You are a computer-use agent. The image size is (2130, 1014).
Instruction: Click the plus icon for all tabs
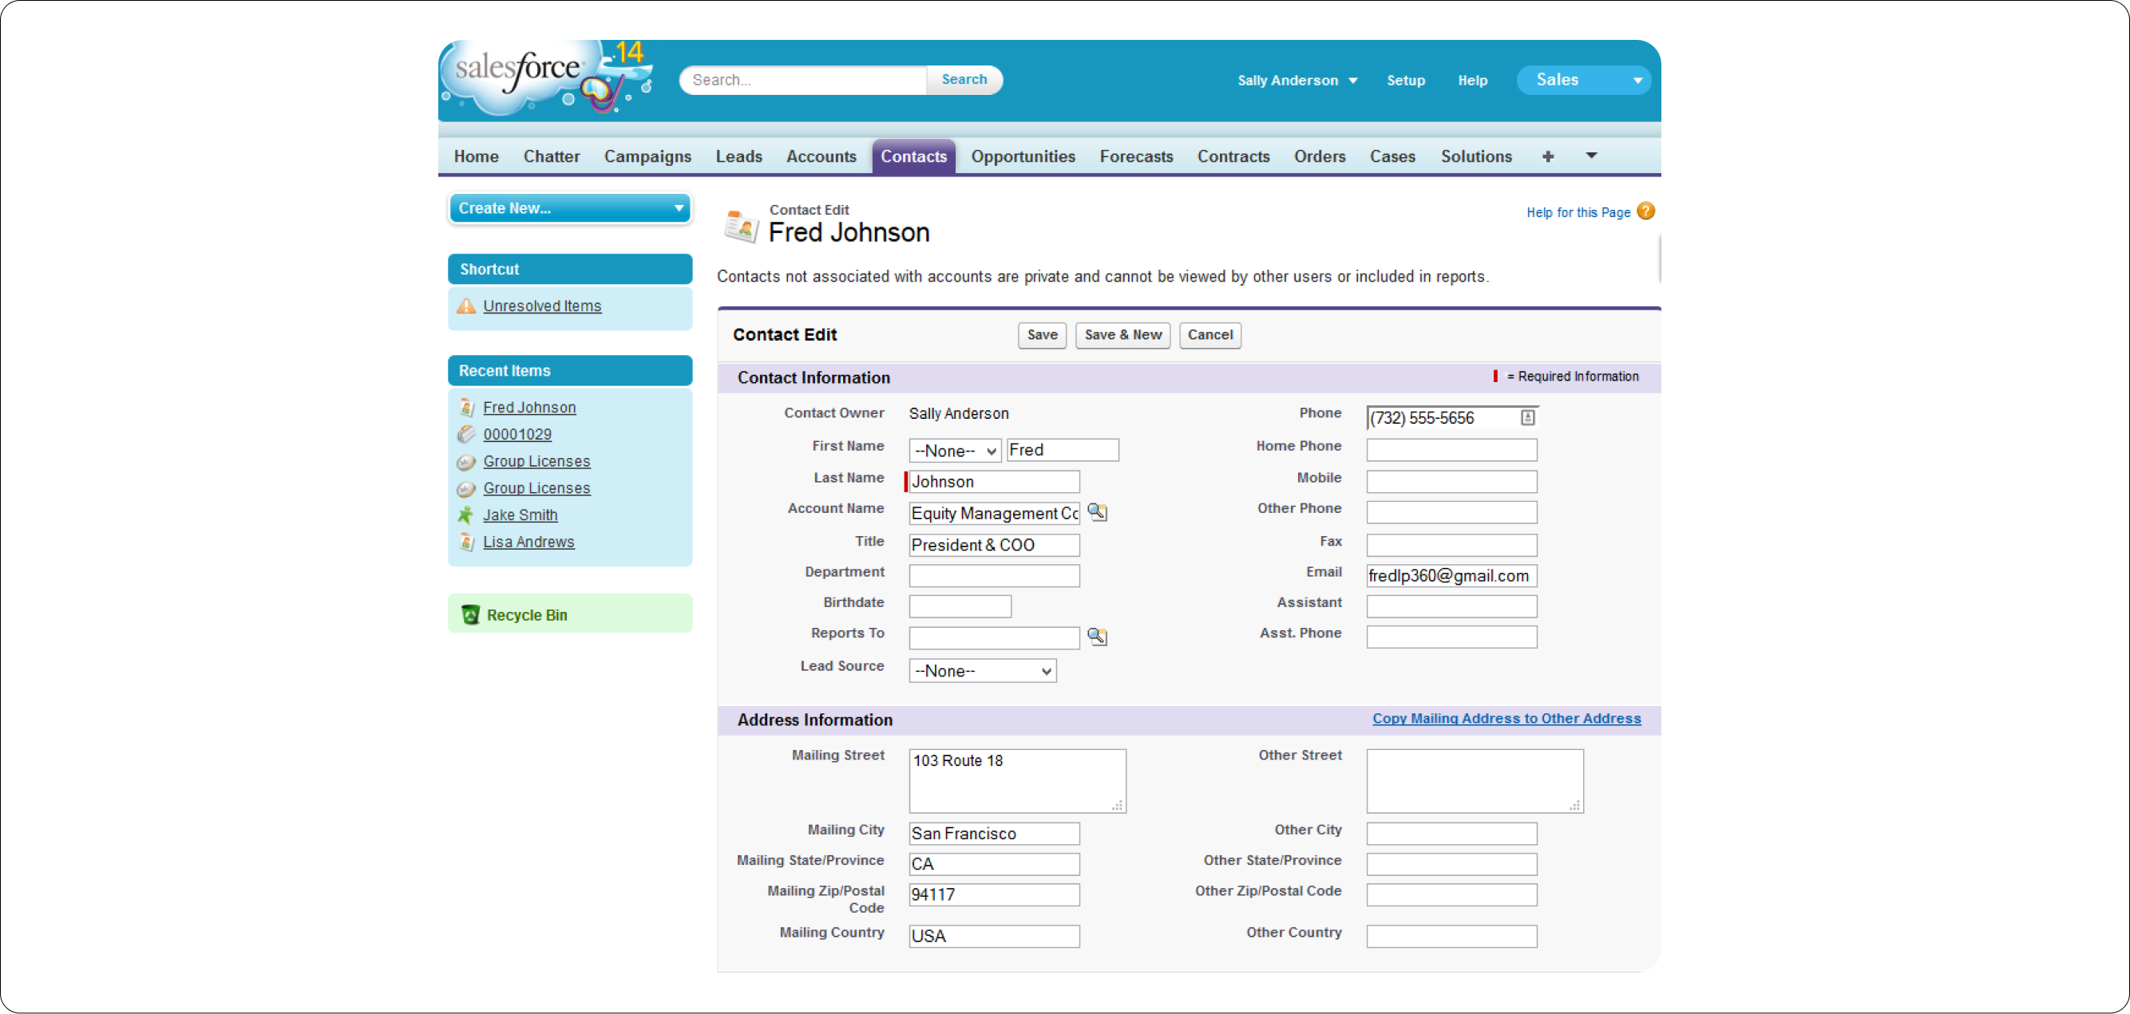point(1548,156)
